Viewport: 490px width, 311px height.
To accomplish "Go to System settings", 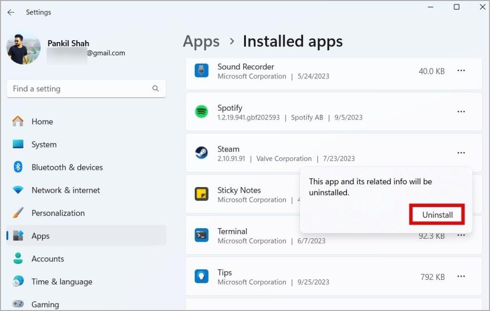I will 86,144.
